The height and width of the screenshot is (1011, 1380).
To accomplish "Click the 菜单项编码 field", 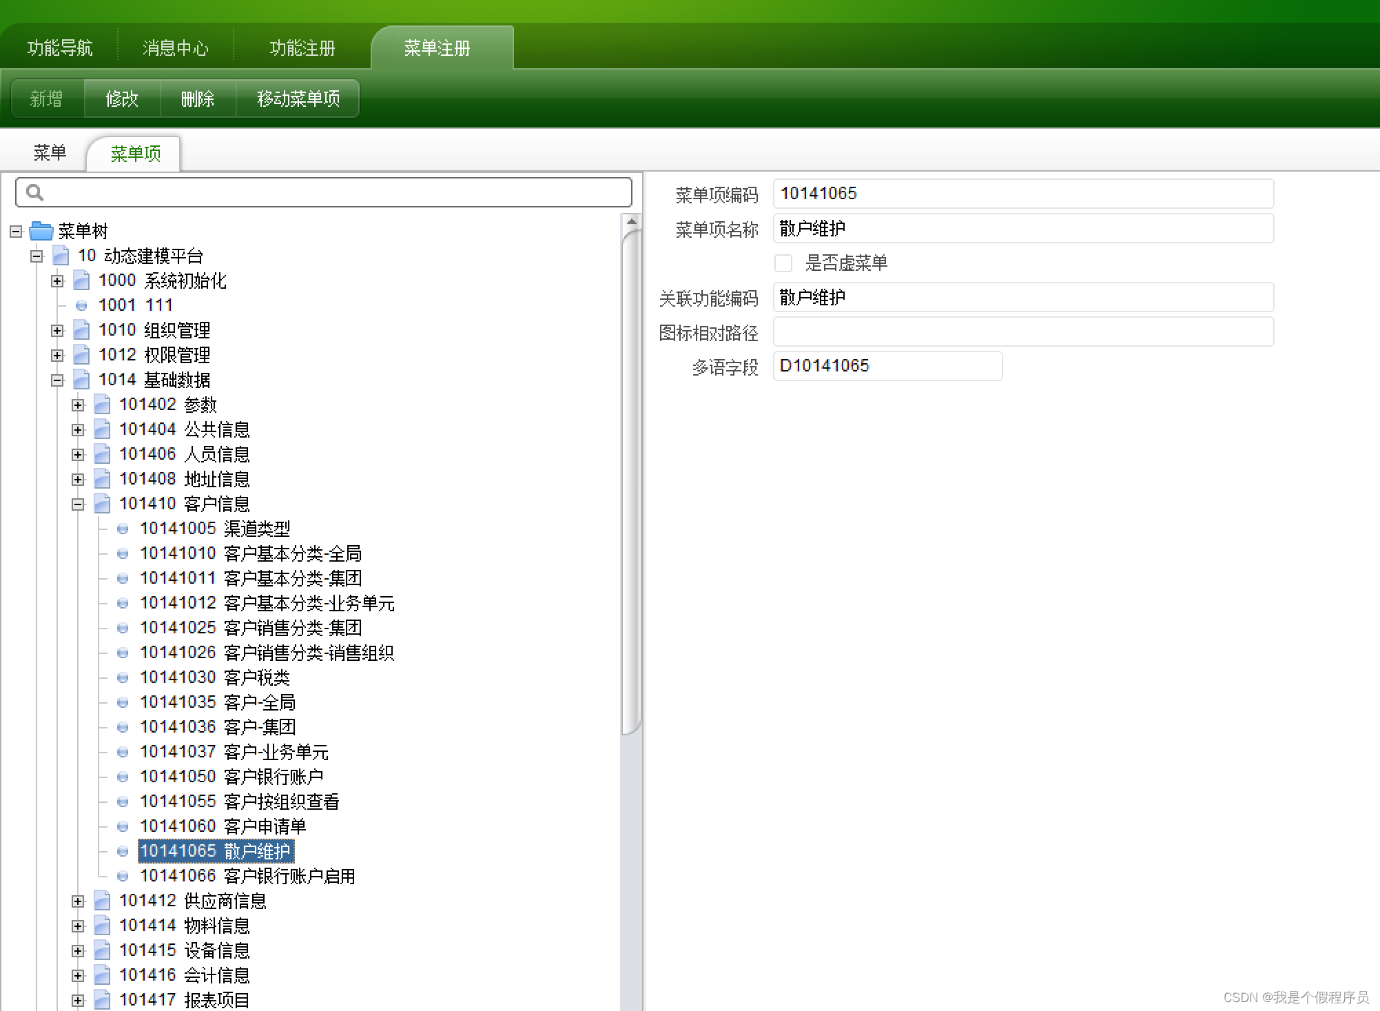I will pyautogui.click(x=1023, y=194).
